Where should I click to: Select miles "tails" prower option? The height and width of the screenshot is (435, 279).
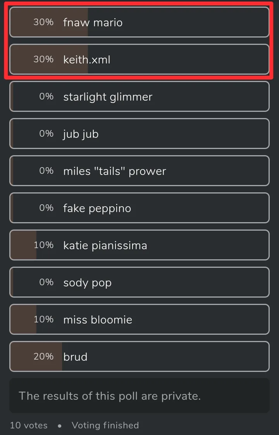[x=139, y=171]
